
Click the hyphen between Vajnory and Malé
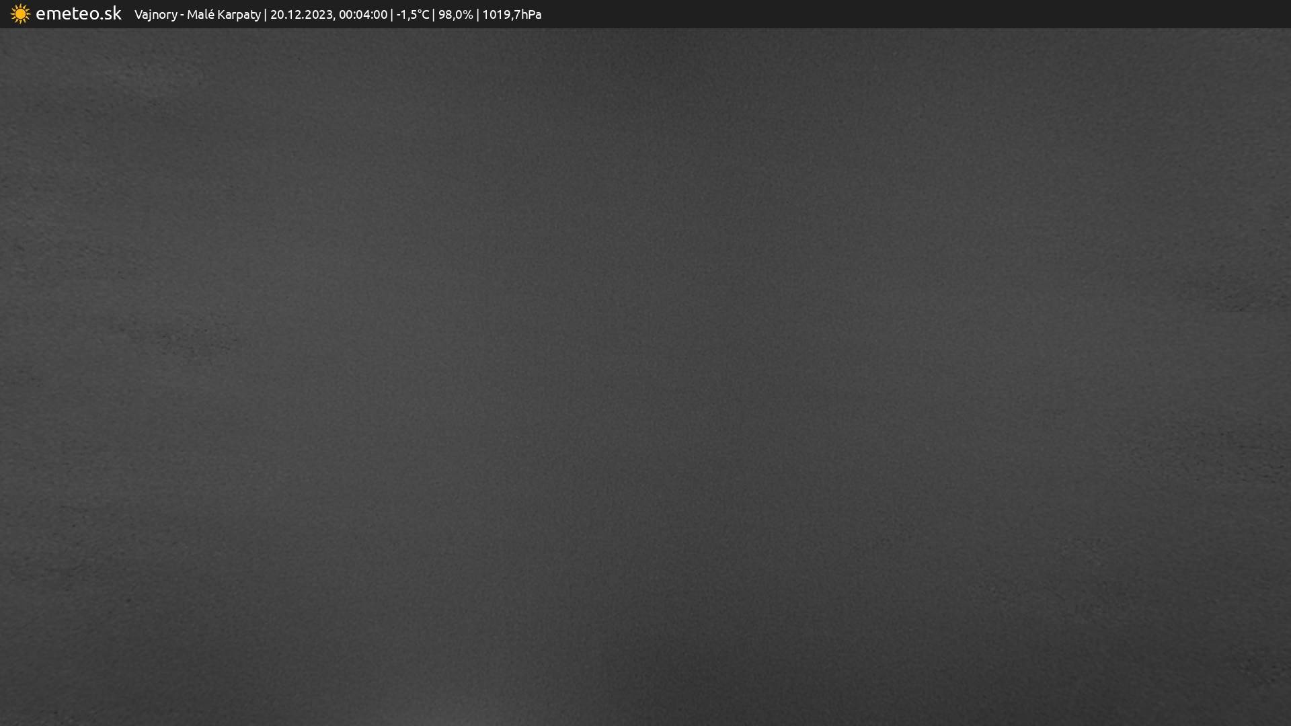click(x=182, y=15)
